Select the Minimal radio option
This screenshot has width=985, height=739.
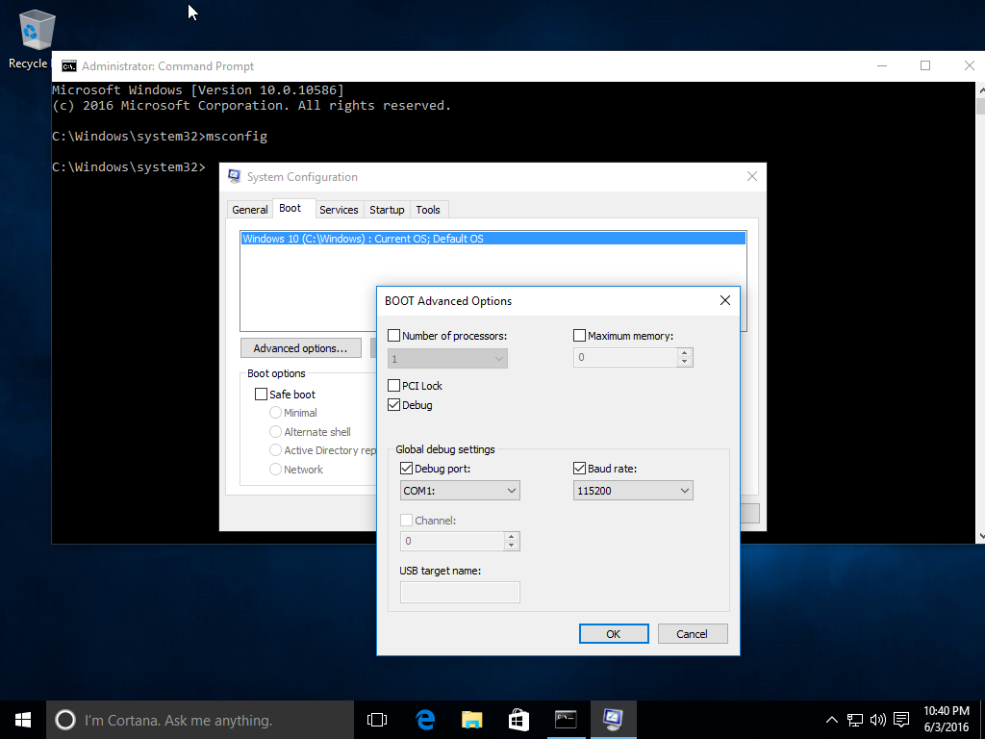pos(275,413)
